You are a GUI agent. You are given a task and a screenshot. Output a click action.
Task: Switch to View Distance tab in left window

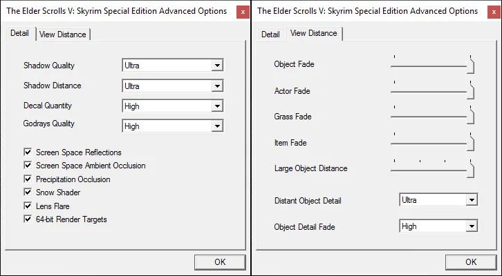[x=63, y=34]
